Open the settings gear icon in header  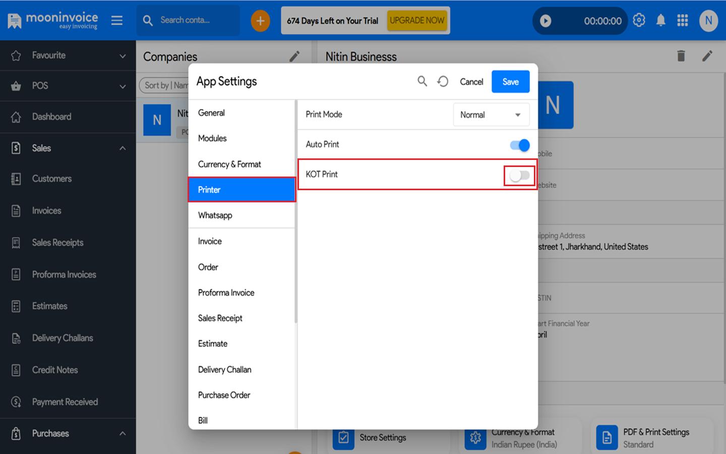[x=639, y=20]
